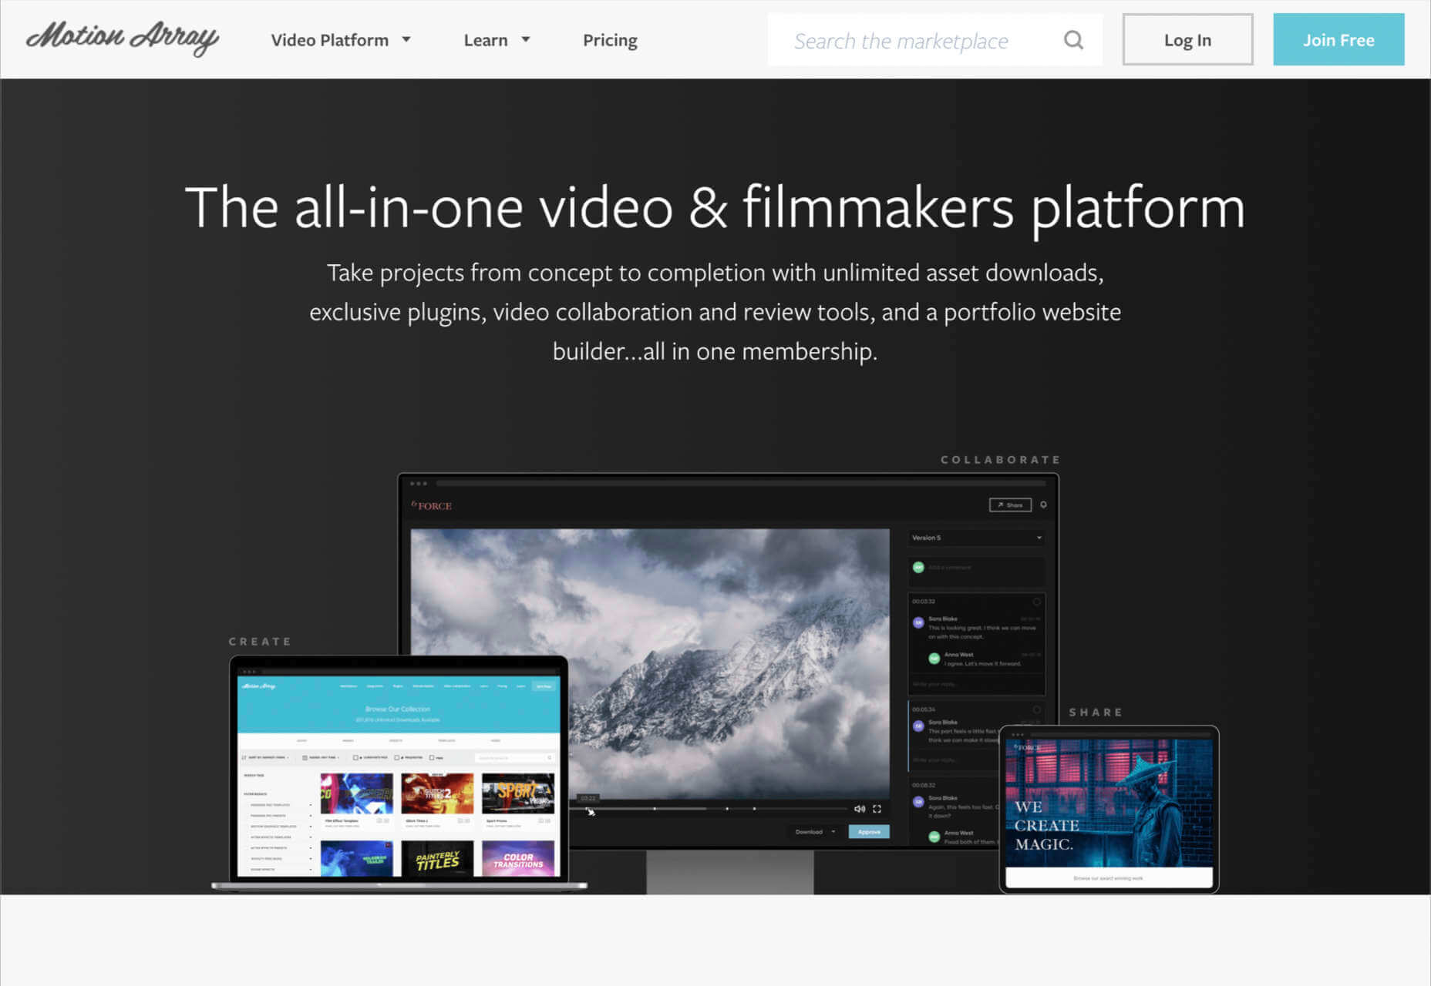Viewport: 1431px width, 986px height.
Task: Go to the Pricing page
Action: pyautogui.click(x=610, y=40)
